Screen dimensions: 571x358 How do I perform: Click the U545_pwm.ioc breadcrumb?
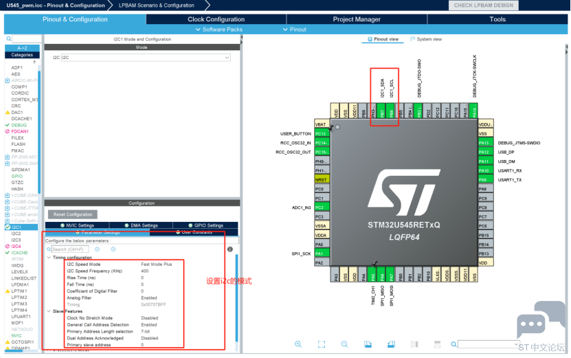tap(56, 5)
